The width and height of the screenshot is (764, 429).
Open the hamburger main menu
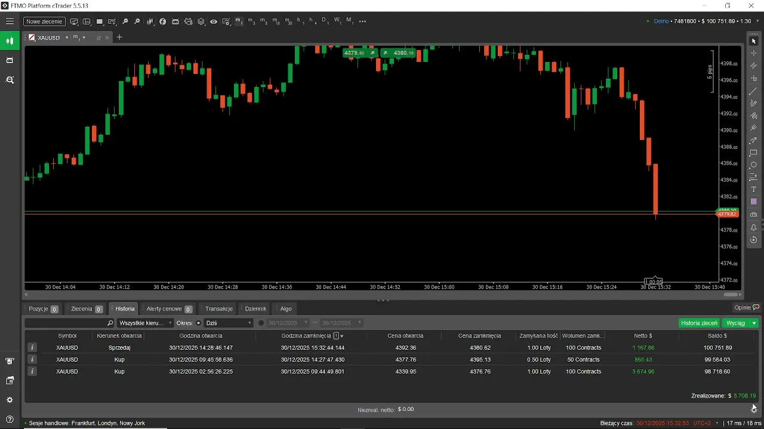pyautogui.click(x=10, y=21)
